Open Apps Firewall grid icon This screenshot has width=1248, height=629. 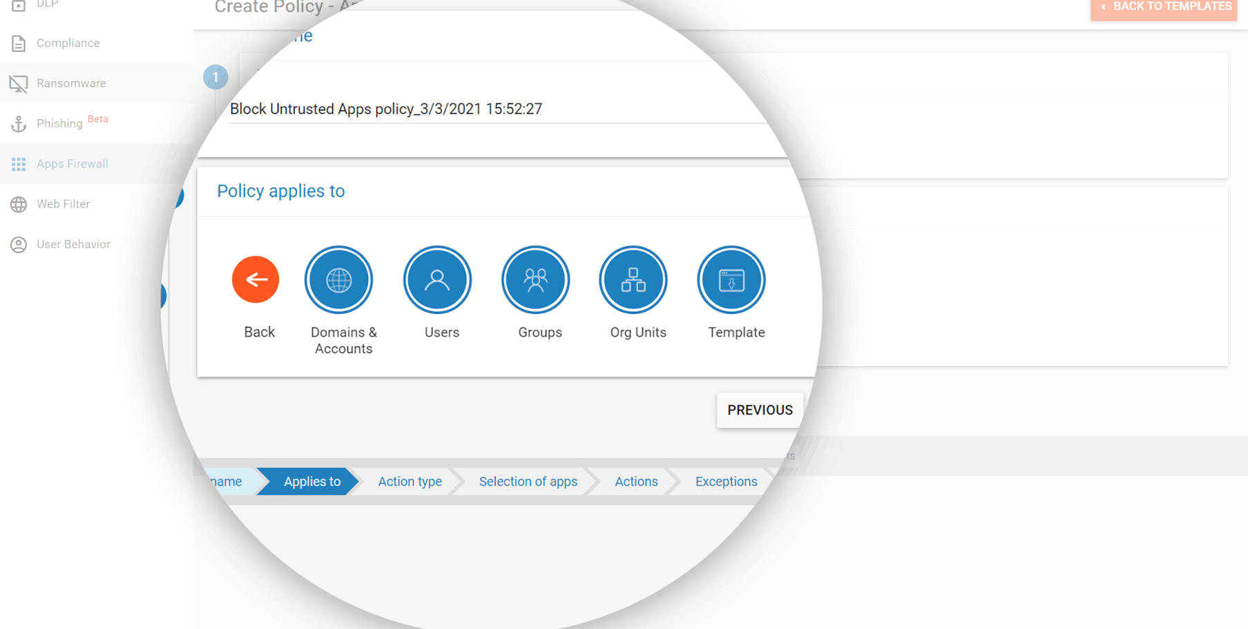(x=19, y=164)
